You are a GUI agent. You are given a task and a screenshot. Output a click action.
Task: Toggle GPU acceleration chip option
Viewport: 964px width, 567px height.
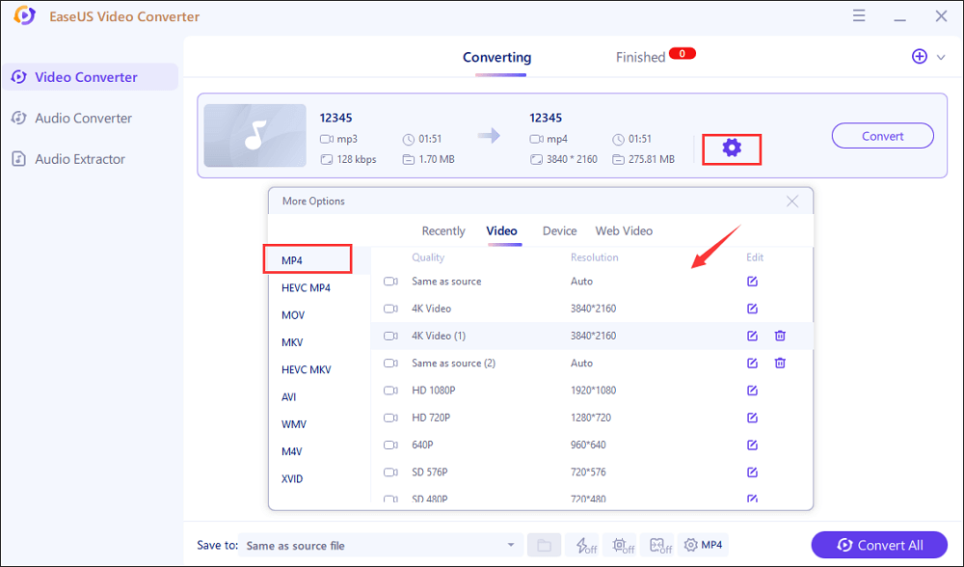(x=622, y=546)
